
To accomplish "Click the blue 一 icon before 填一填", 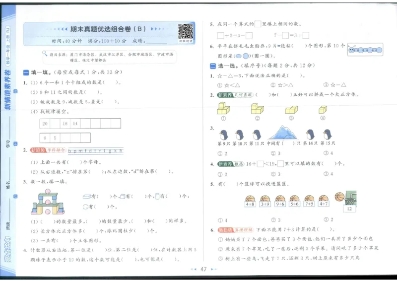I will tap(26, 72).
